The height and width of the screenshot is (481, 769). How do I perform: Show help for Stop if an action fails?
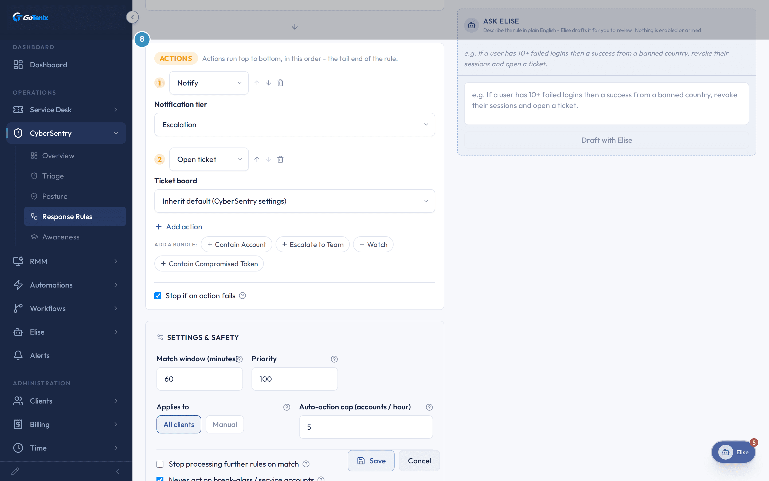pyautogui.click(x=242, y=296)
